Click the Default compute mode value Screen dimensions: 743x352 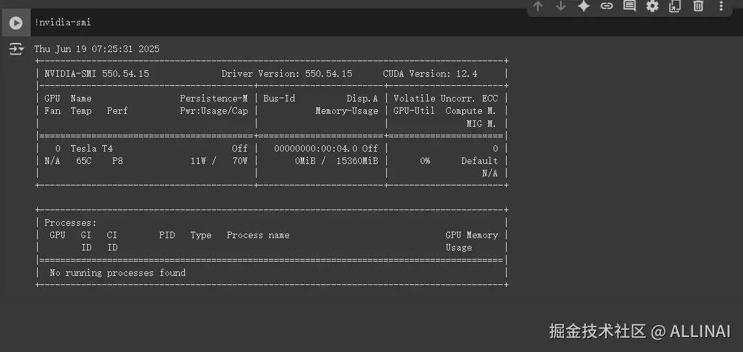click(x=479, y=161)
